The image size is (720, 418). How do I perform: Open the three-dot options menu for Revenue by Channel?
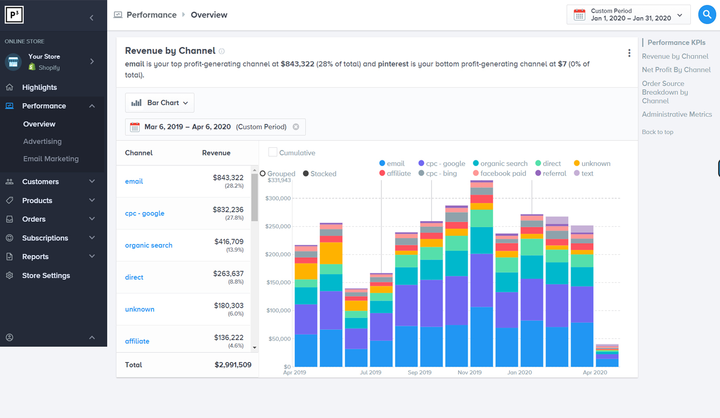coord(629,53)
